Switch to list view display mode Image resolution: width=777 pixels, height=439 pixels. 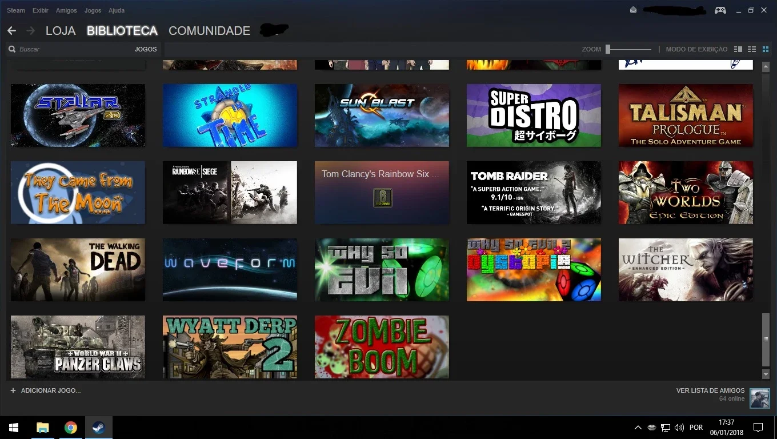tap(752, 49)
